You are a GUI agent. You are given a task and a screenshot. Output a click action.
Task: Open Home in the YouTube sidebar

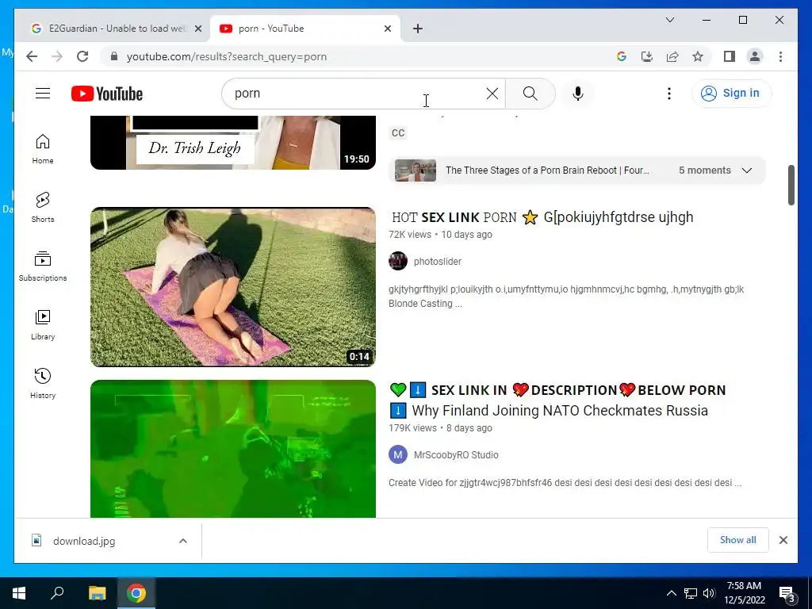coord(43,149)
